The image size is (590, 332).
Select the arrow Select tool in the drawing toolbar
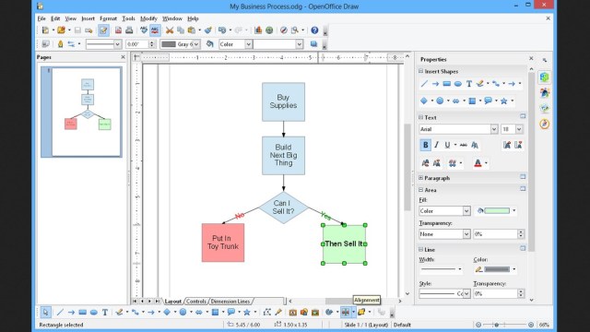tap(45, 312)
